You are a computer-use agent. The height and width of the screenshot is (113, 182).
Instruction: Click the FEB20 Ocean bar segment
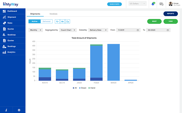pyautogui.click(x=96, y=62)
